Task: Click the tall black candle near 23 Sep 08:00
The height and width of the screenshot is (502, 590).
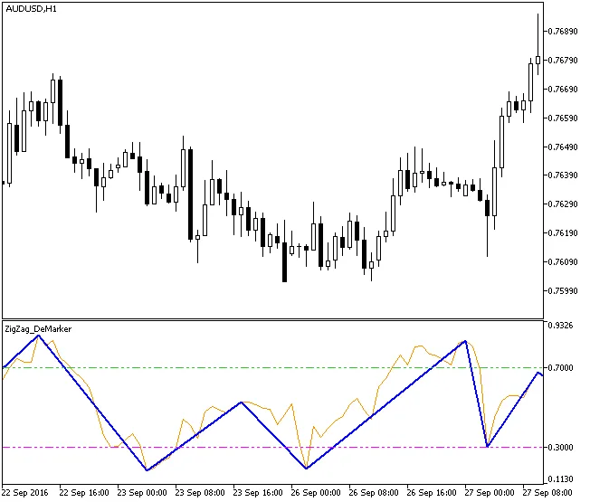Action: click(x=190, y=194)
